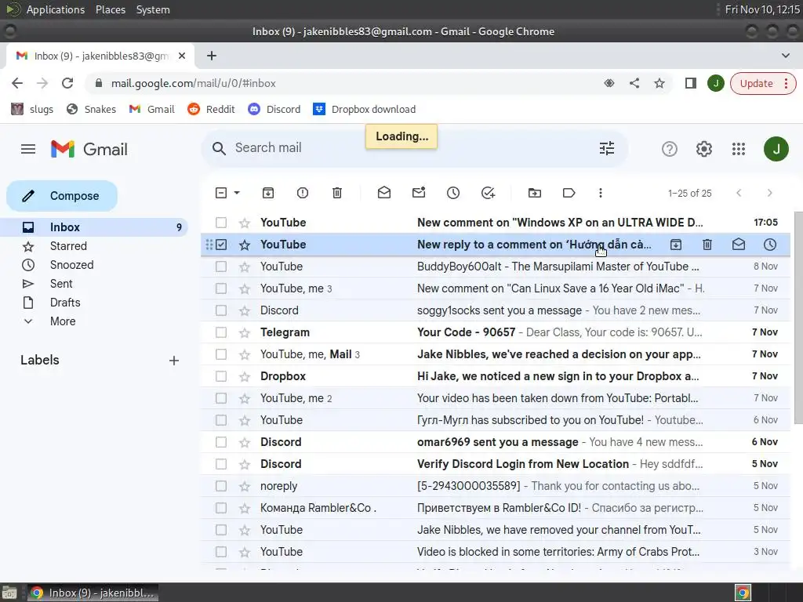Open the Applications menu
Viewport: 803px width, 602px height.
tap(56, 9)
